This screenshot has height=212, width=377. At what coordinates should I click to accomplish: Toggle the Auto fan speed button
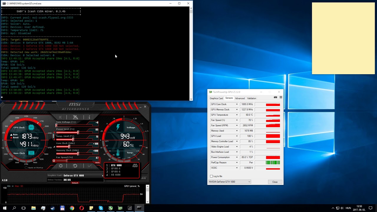point(97,163)
